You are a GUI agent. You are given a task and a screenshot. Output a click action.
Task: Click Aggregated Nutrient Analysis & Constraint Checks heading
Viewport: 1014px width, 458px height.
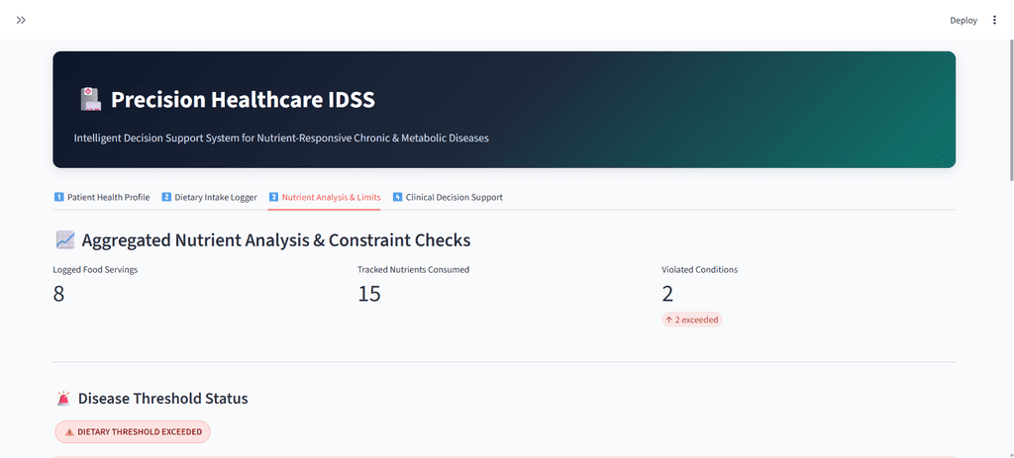click(x=276, y=240)
